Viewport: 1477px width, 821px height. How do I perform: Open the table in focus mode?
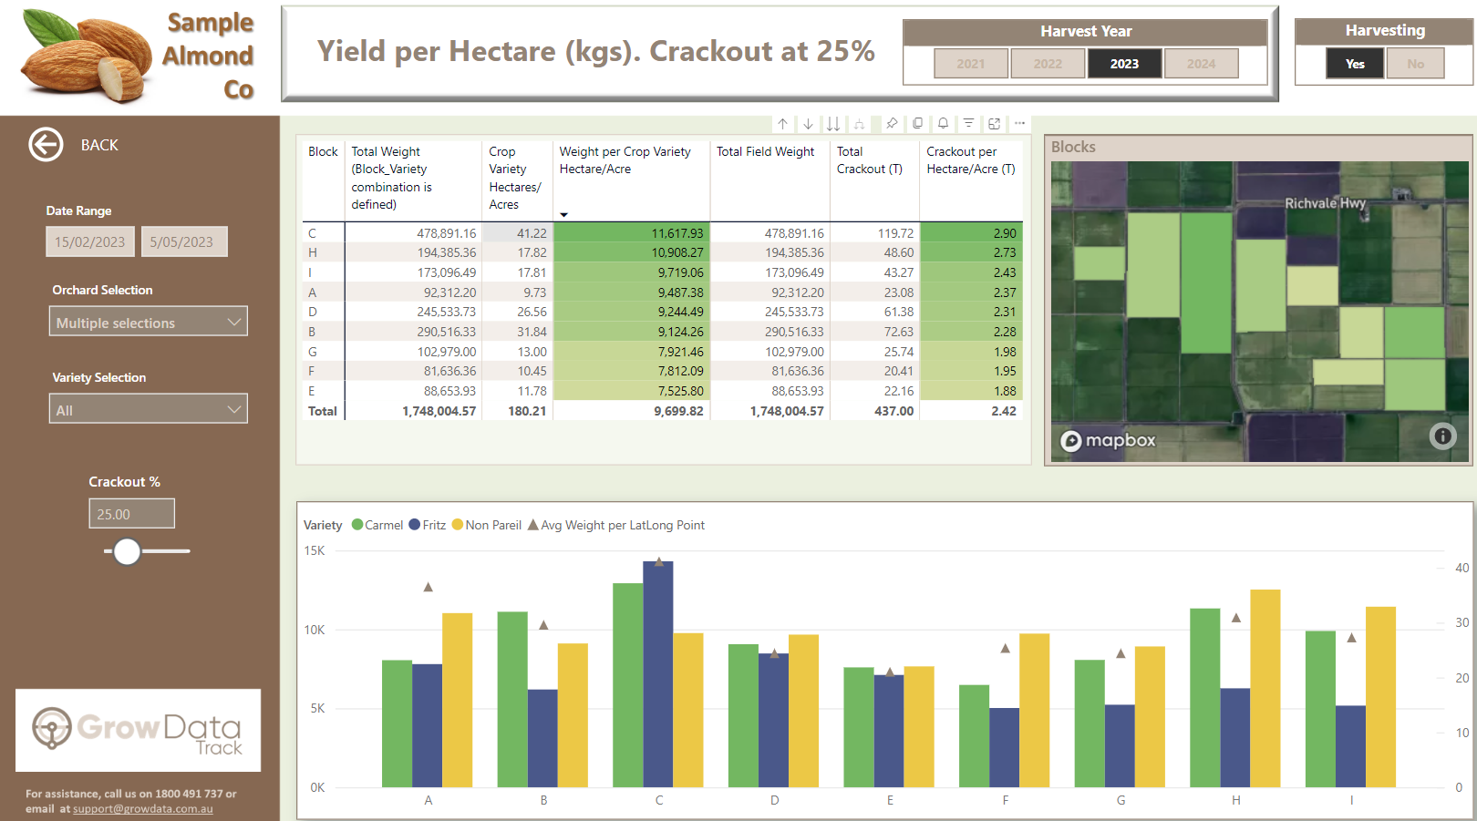click(x=994, y=124)
